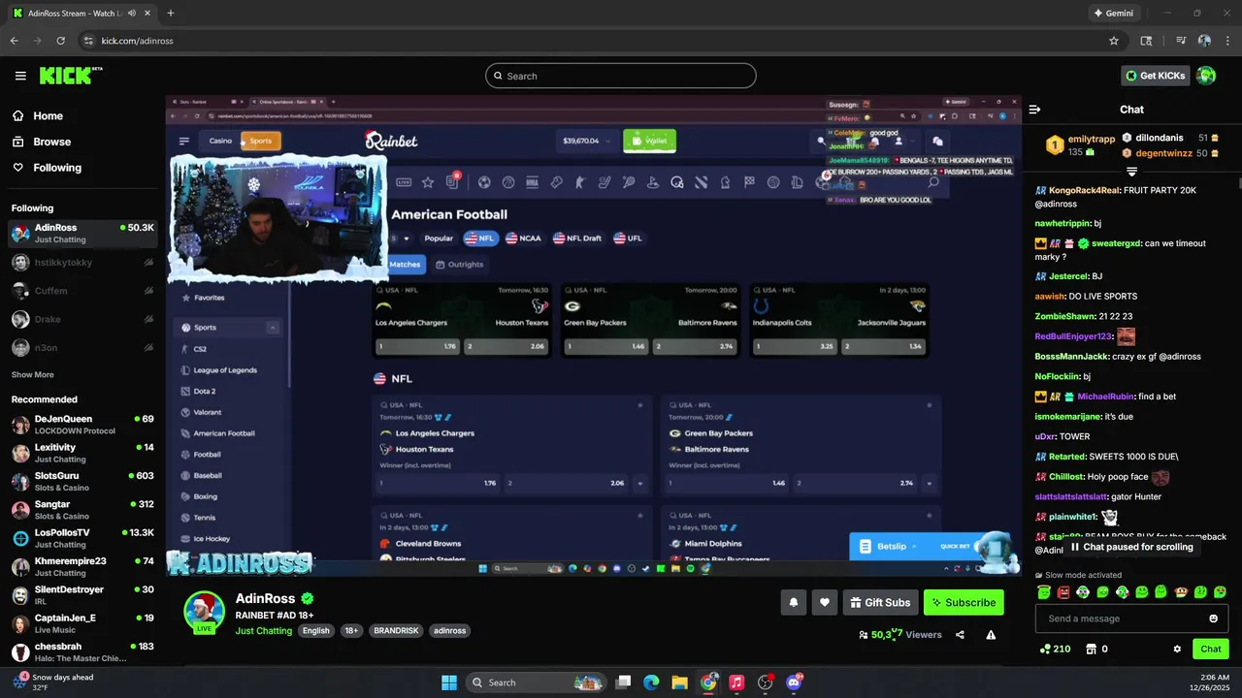Open File Explorer from taskbar
The height and width of the screenshot is (698, 1242).
point(679,682)
